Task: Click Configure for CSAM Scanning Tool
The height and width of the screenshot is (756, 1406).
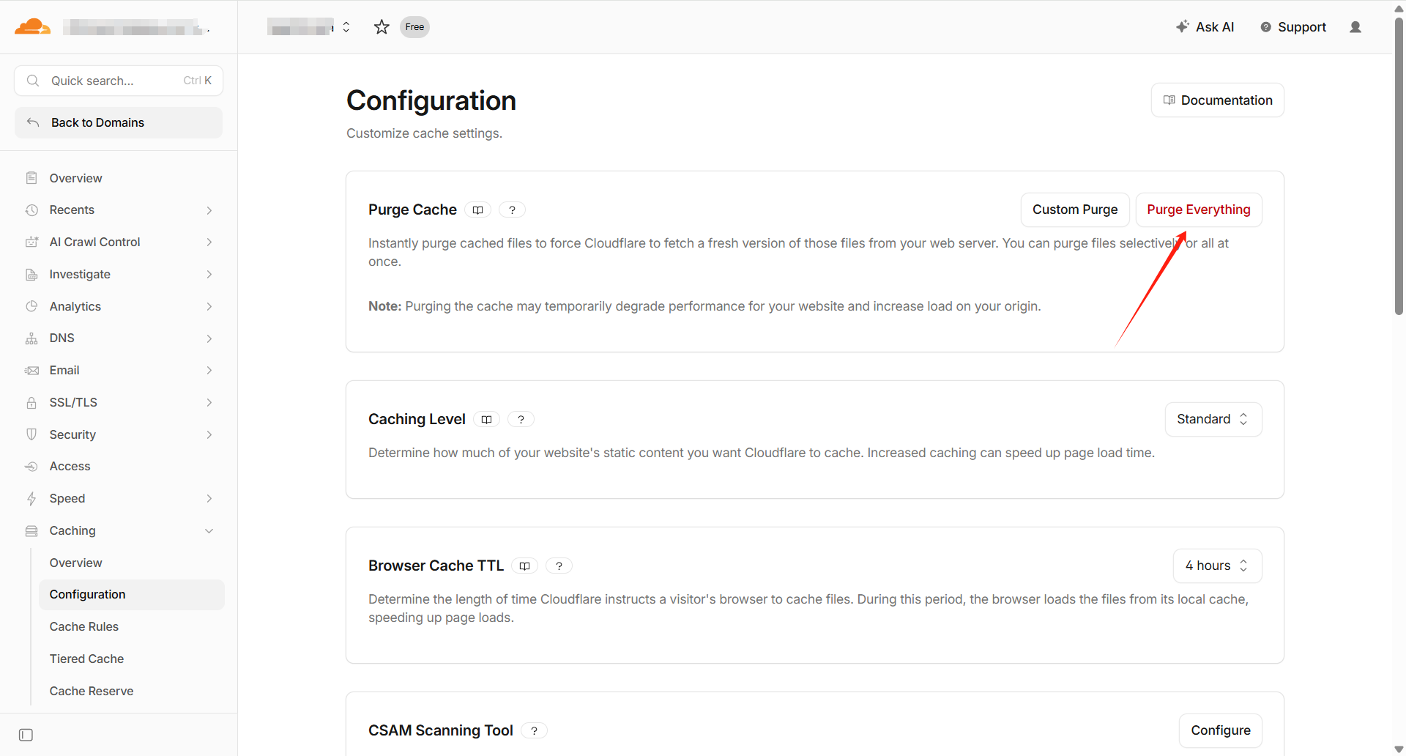Action: point(1221,731)
